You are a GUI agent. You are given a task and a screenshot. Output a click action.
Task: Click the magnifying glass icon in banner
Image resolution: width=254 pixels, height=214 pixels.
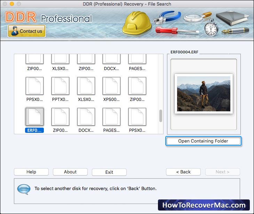pos(198,17)
